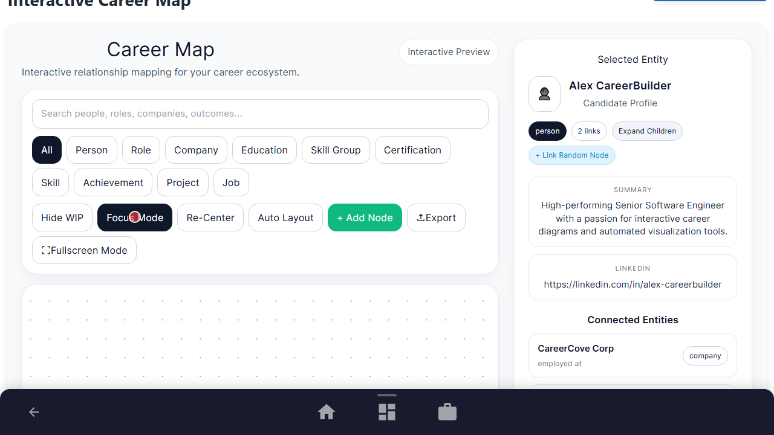The height and width of the screenshot is (435, 774).
Task: Filter by Skill Group
Action: tap(336, 150)
